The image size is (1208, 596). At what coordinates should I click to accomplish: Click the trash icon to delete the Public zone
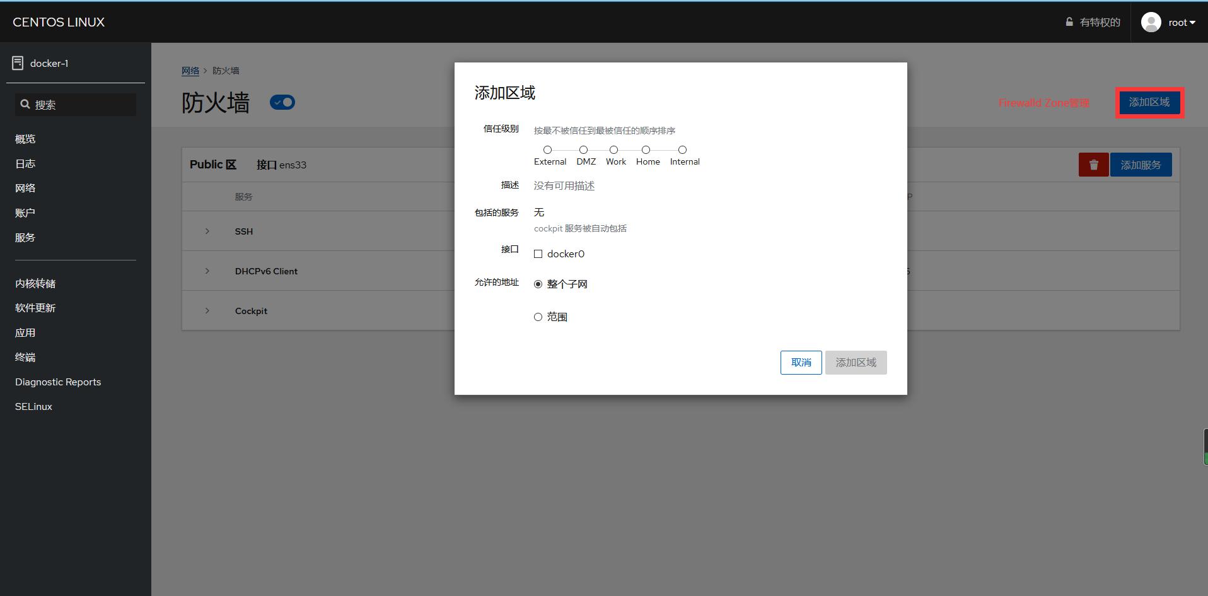(1094, 165)
